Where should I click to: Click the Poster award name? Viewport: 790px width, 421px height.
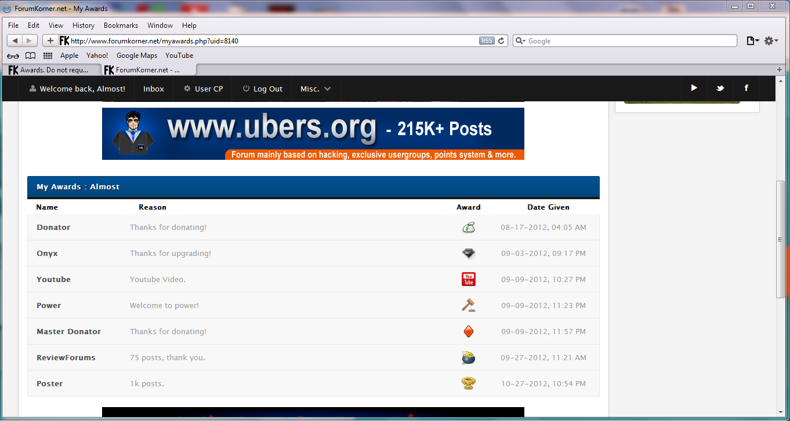point(49,384)
